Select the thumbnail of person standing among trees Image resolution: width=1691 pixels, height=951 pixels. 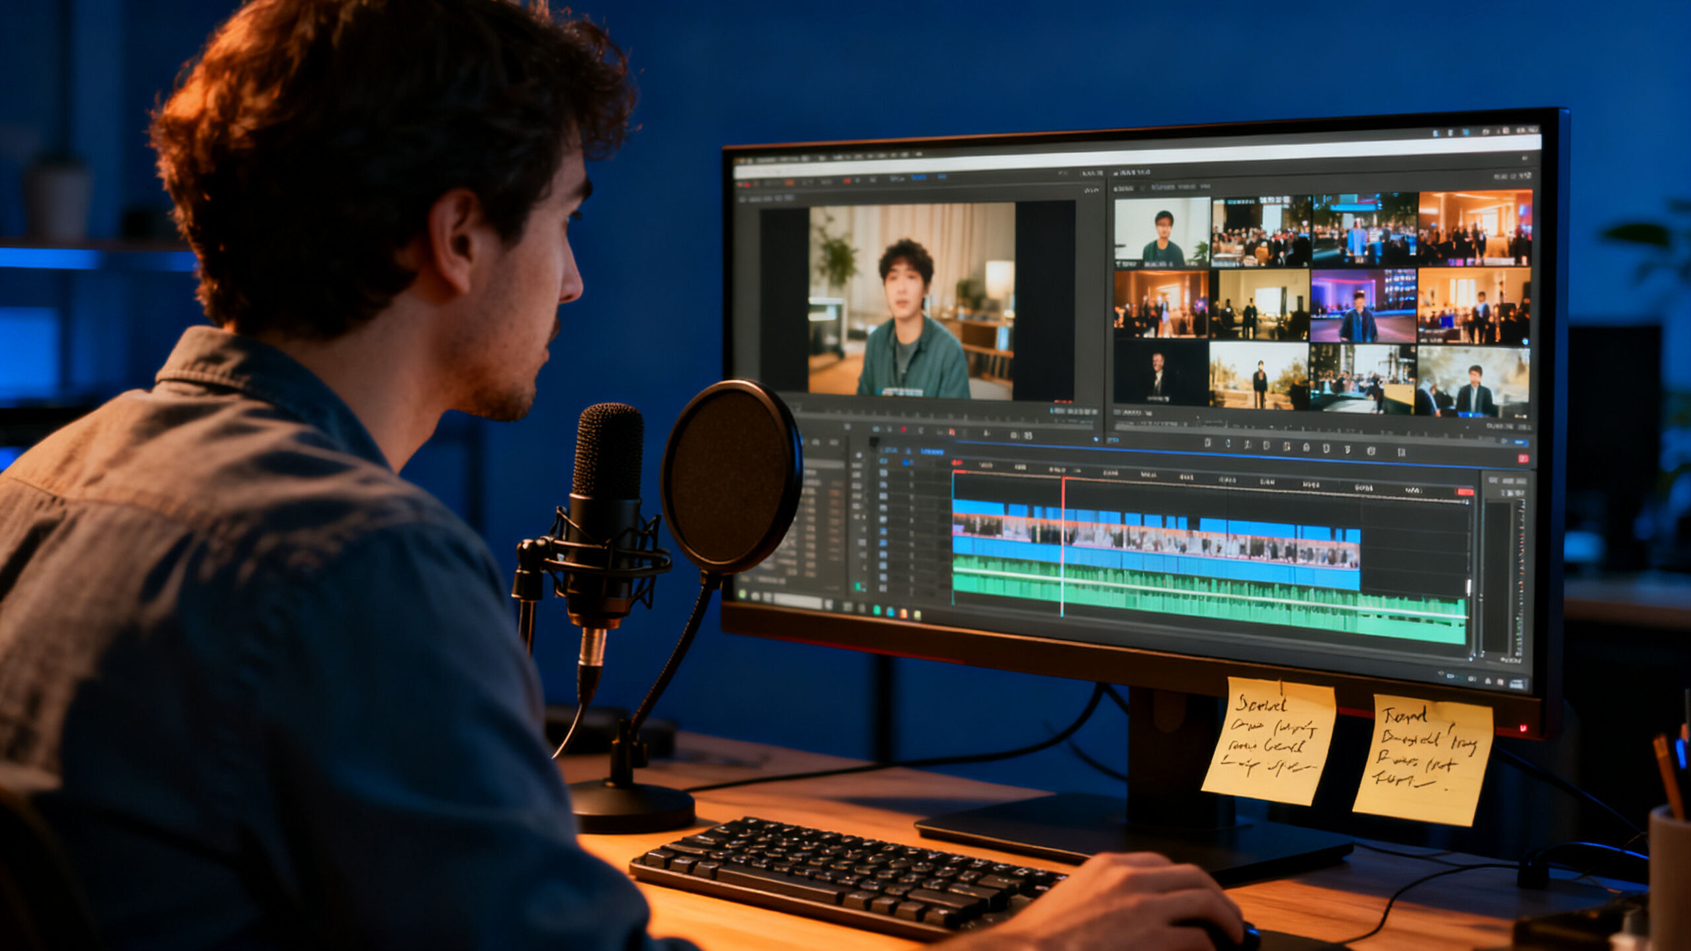[1260, 376]
